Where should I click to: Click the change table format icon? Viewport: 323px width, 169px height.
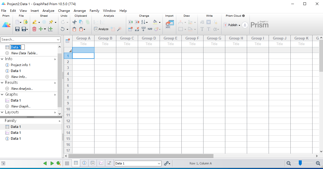click(130, 29)
